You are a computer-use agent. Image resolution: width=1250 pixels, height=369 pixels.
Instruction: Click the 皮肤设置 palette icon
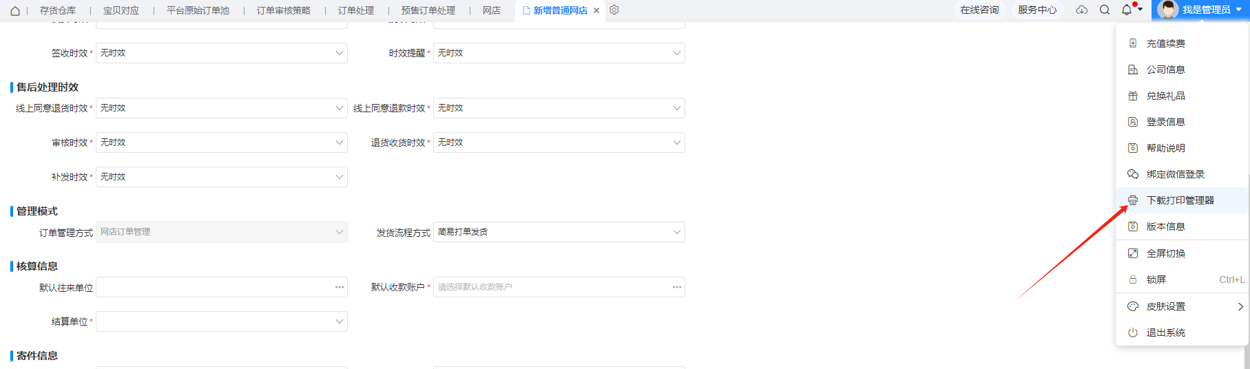click(1133, 306)
